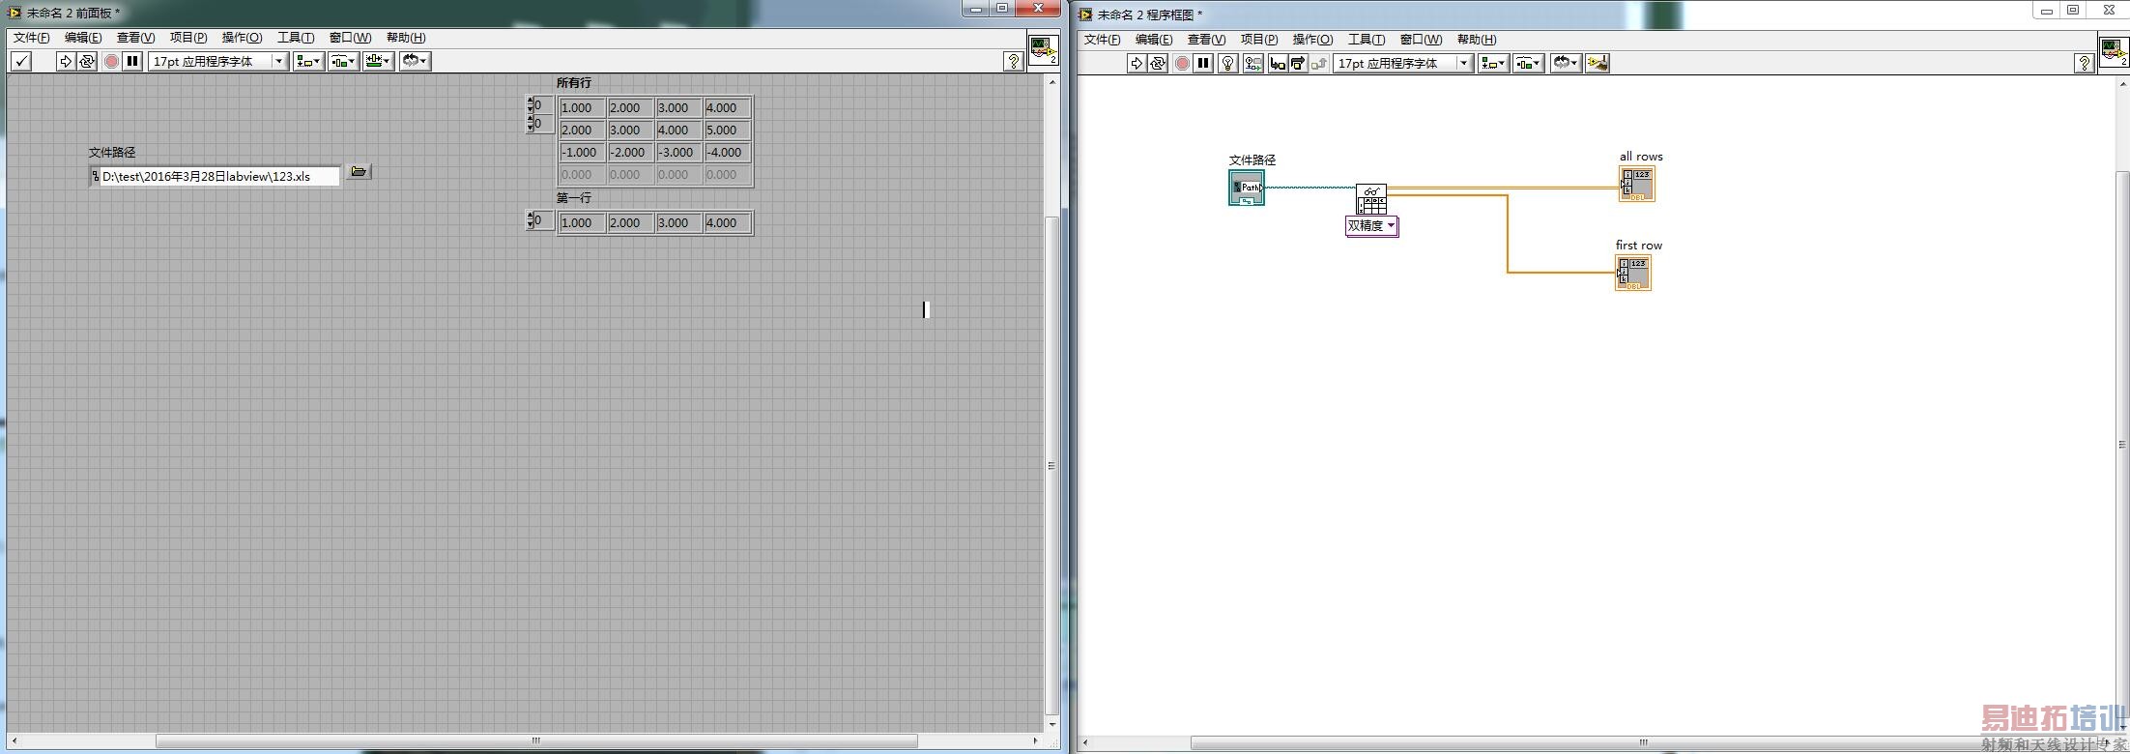Open 文件(F) menu in block diagram window
This screenshot has height=754, width=2130.
coord(1102,40)
